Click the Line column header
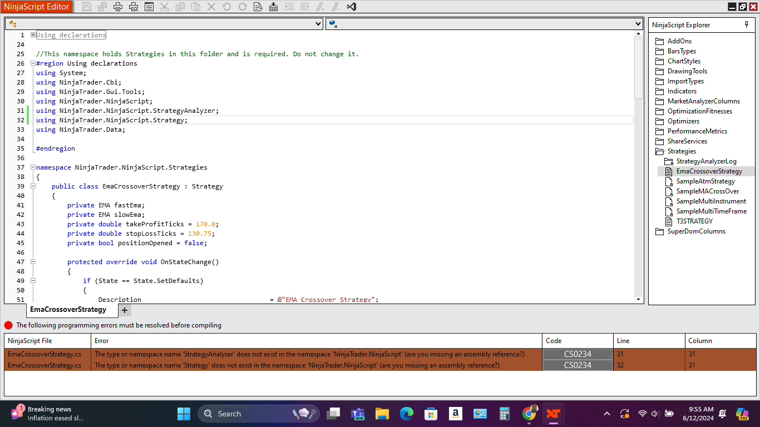Image resolution: width=760 pixels, height=427 pixels. click(x=649, y=341)
